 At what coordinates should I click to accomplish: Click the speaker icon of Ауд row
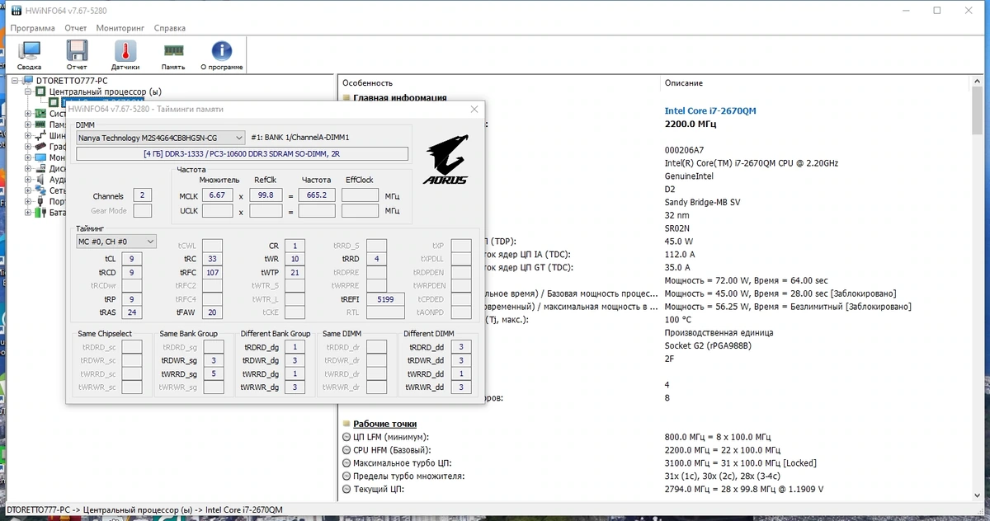point(42,179)
